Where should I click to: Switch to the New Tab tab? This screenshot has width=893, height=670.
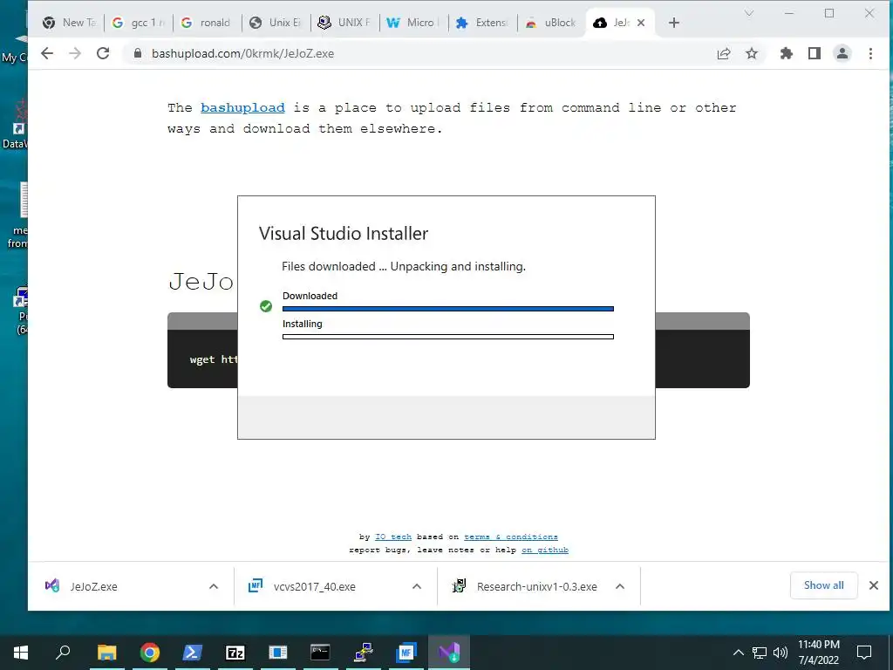(70, 23)
